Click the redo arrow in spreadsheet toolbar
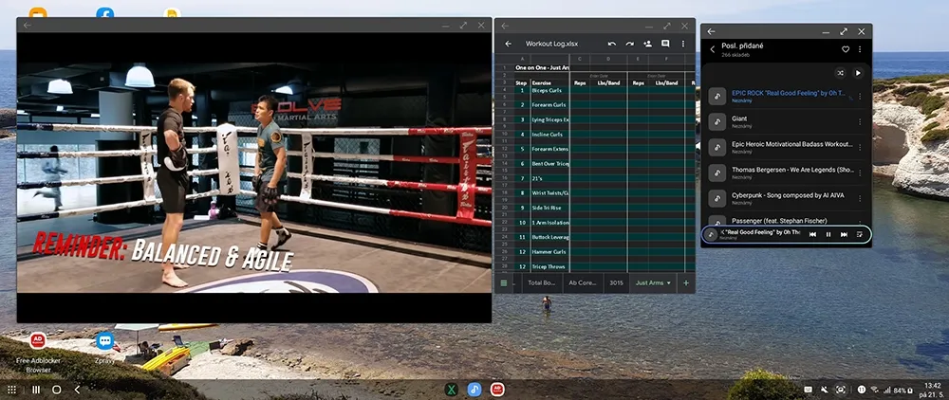 (x=629, y=44)
